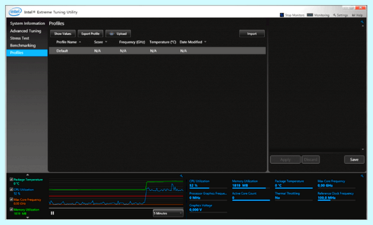Click Reference Clock Frequency 100,0 MHz readout
Viewport: 373px width, 225px height.
[336, 196]
